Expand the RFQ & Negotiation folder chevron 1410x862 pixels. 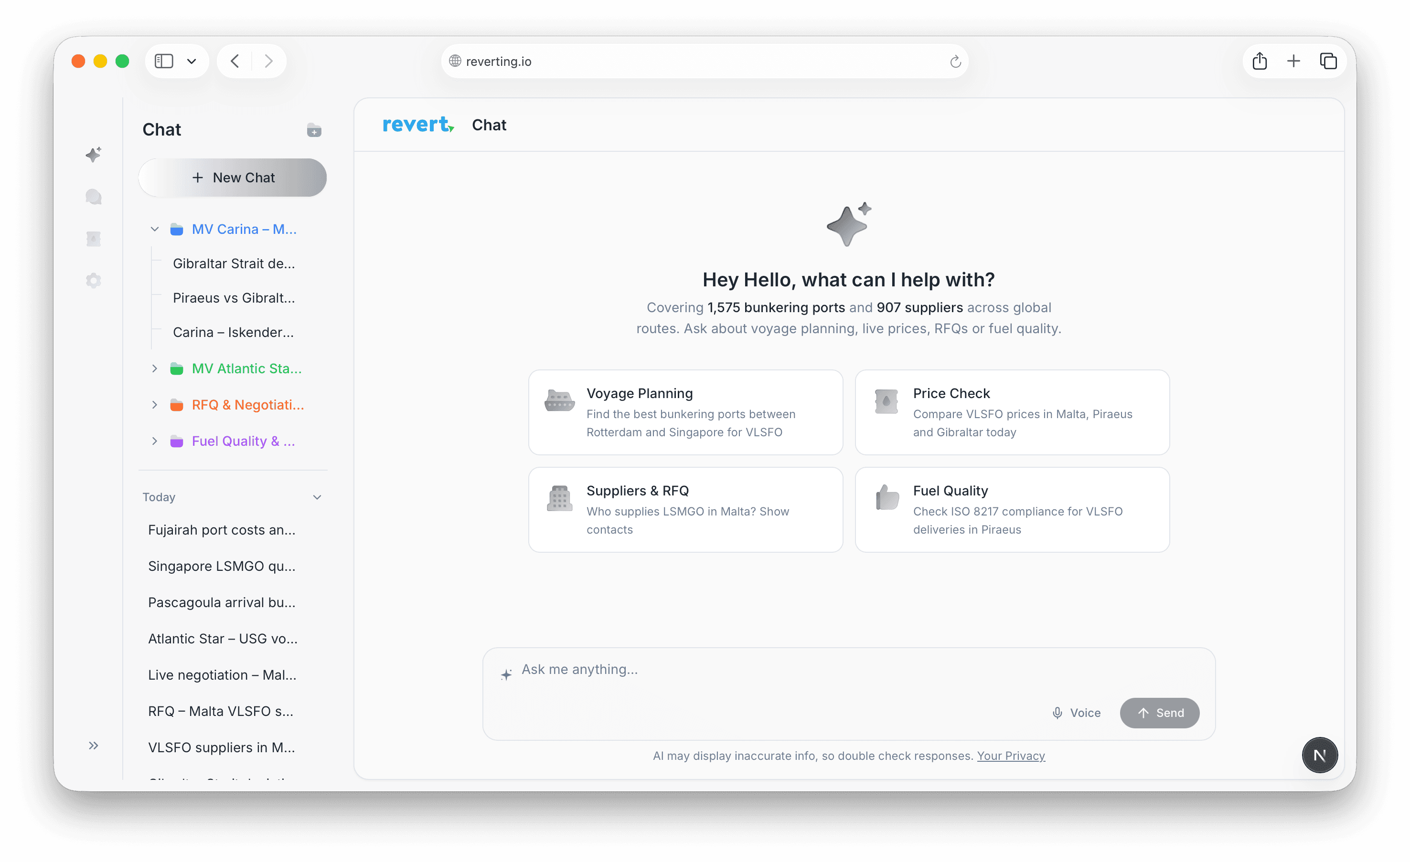(x=154, y=405)
